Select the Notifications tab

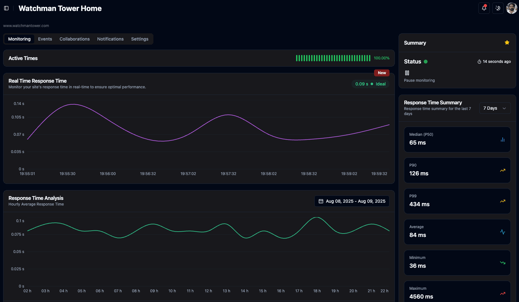[x=110, y=39]
